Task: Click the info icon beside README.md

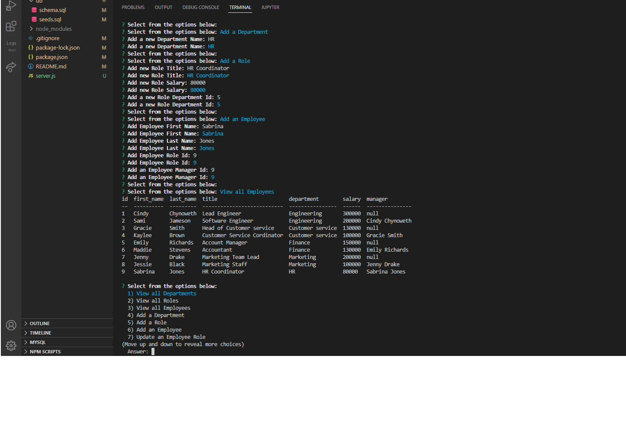Action: pyautogui.click(x=30, y=66)
